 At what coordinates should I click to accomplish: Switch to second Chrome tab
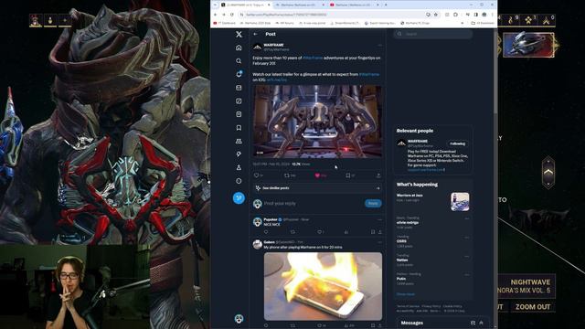(300, 5)
